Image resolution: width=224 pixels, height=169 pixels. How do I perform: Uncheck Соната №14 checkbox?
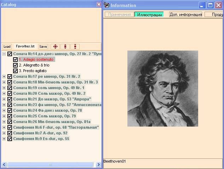click(x=10, y=54)
